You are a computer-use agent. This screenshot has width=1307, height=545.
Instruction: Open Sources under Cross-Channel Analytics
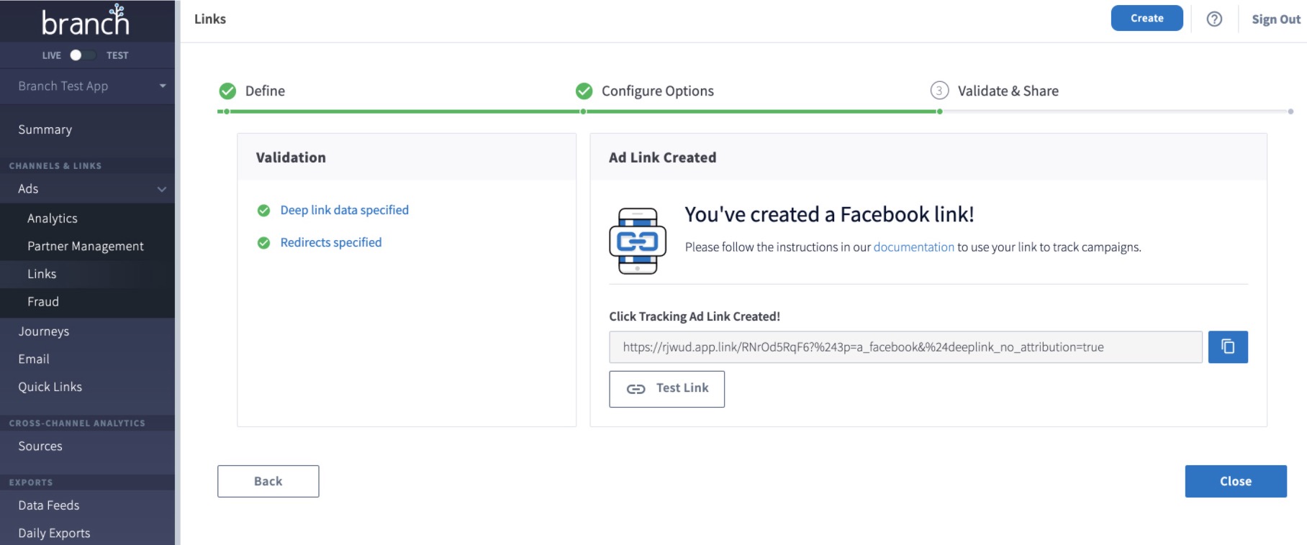[40, 446]
